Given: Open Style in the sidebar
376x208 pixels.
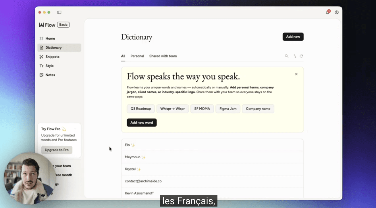Looking at the screenshot, I should (x=59, y=66).
